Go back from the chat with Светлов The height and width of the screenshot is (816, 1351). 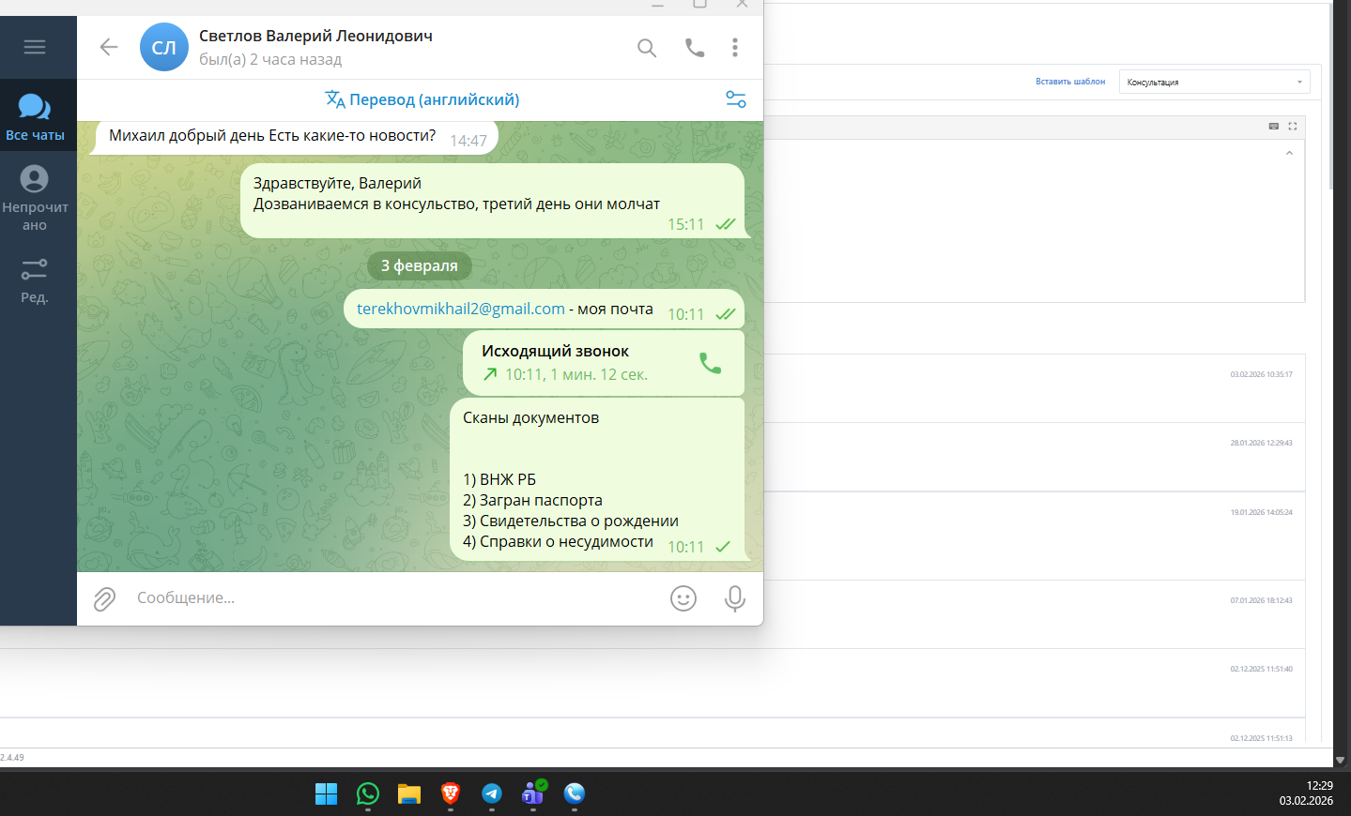pyautogui.click(x=109, y=47)
